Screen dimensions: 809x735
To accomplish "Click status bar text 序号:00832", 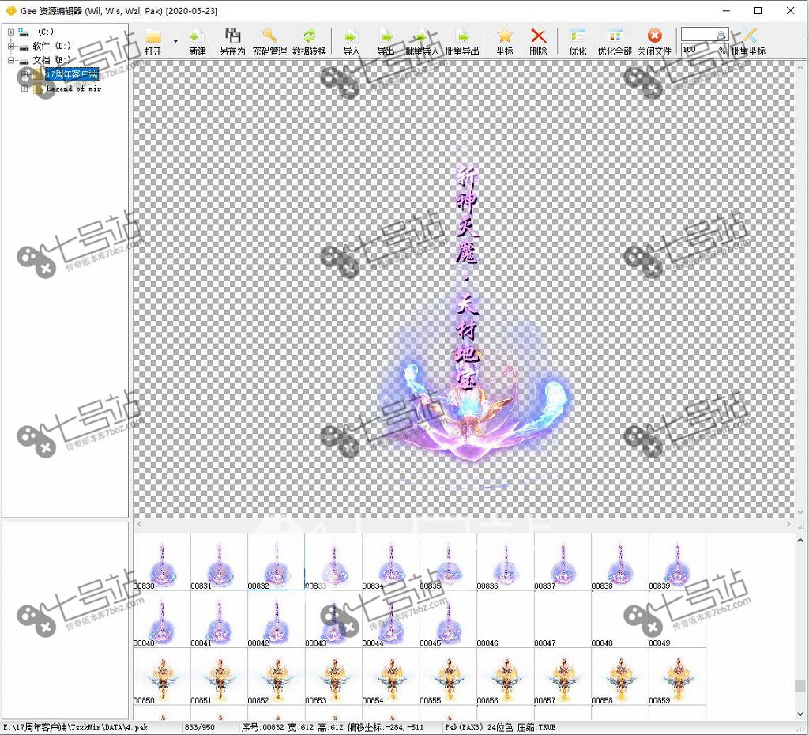I will tap(262, 727).
